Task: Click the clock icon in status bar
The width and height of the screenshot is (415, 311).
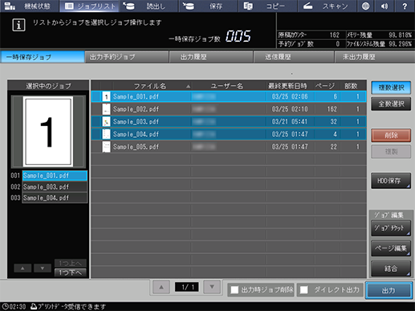Action: [5, 306]
